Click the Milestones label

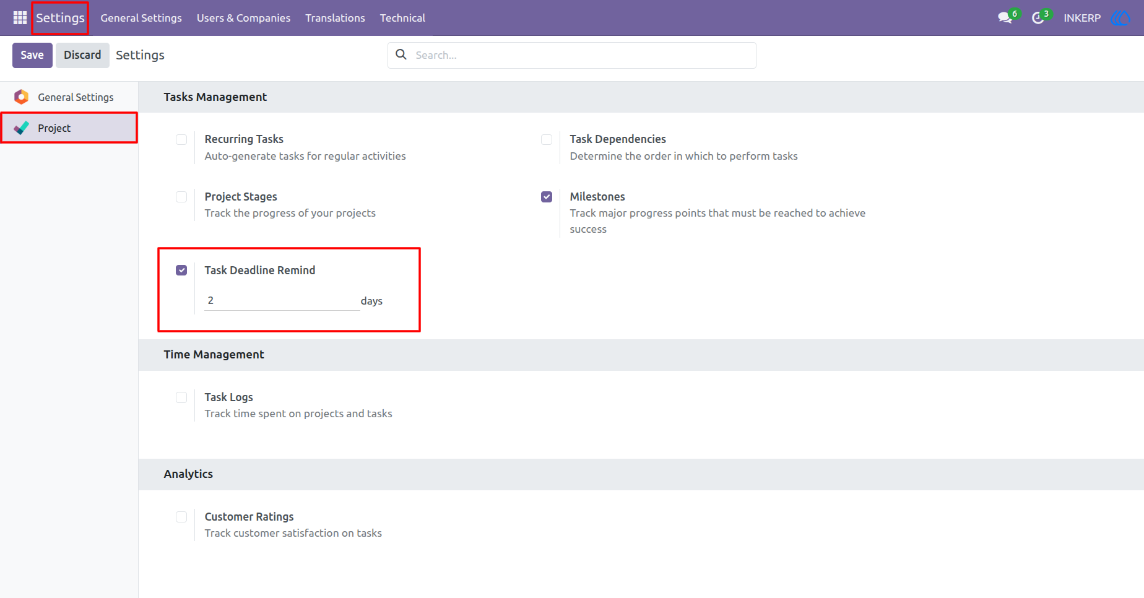click(597, 197)
